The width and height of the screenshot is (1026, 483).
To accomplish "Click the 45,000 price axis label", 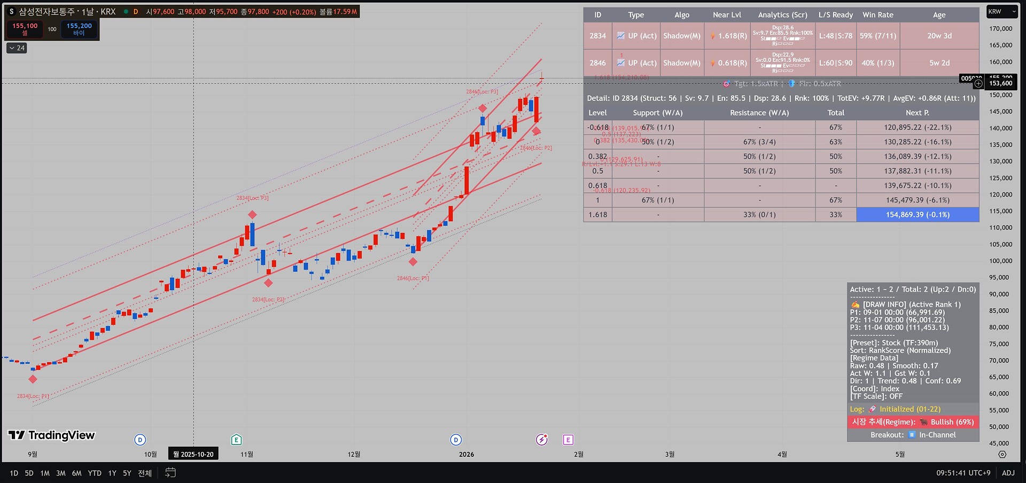I will pos(999,443).
